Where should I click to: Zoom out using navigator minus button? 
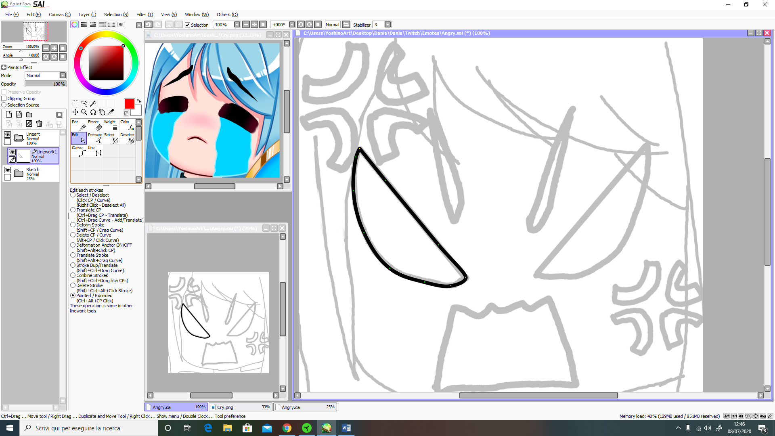46,48
